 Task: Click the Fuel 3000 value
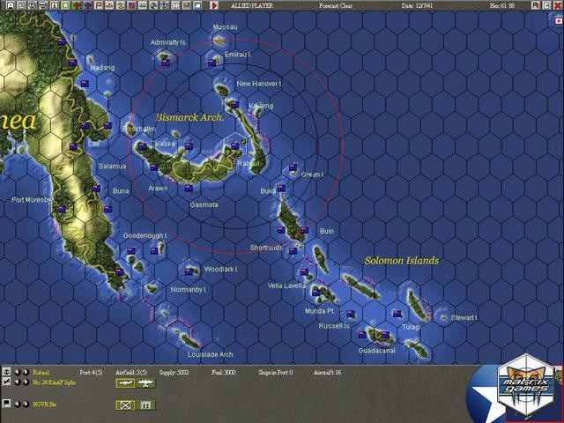tap(223, 372)
